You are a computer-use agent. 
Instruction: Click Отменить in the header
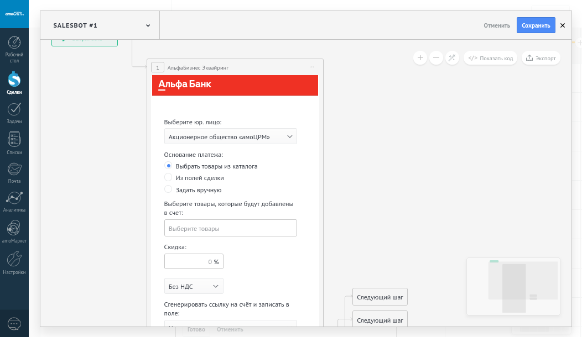(x=496, y=25)
